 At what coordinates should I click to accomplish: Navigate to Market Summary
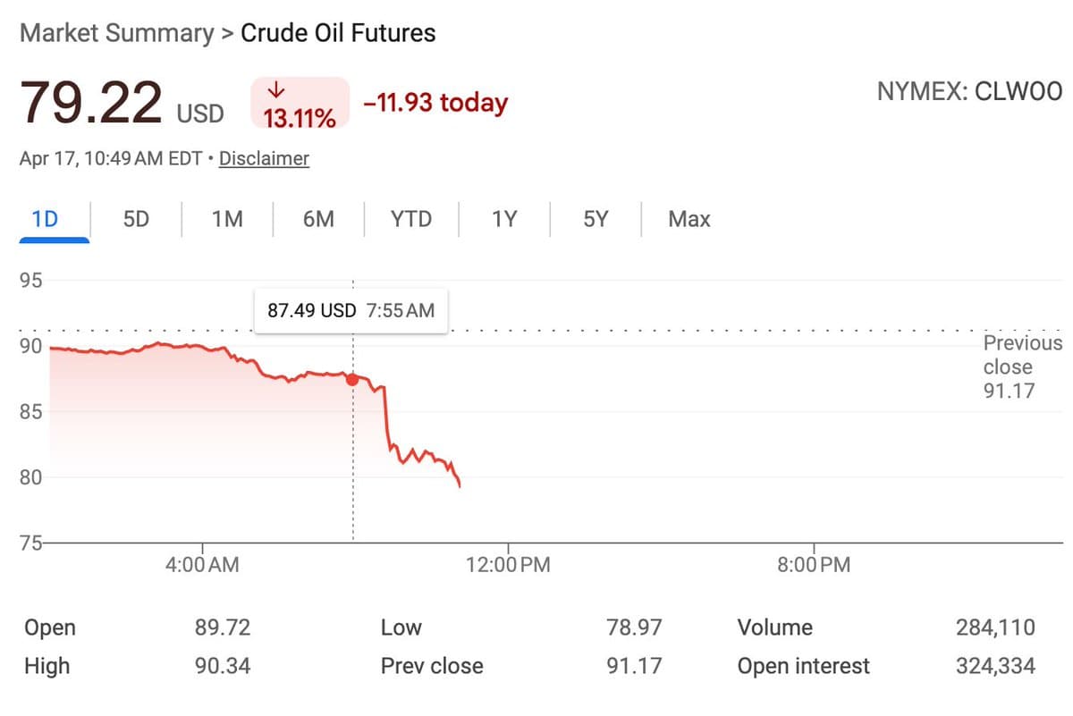(x=120, y=33)
